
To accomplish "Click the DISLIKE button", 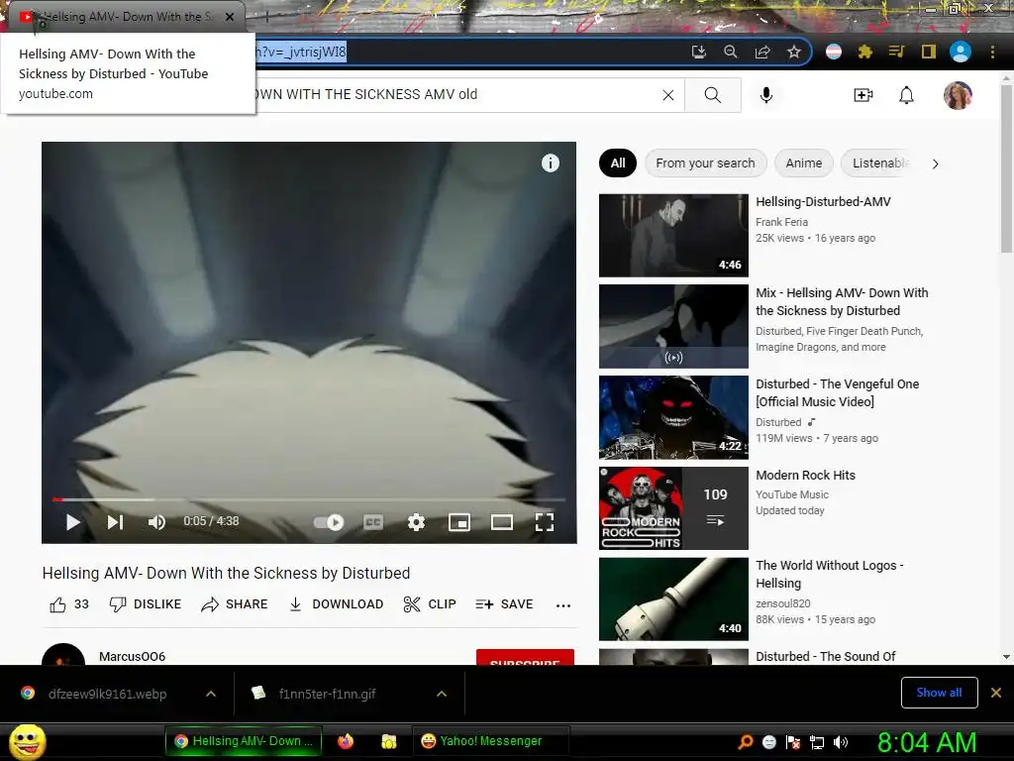I will [146, 604].
